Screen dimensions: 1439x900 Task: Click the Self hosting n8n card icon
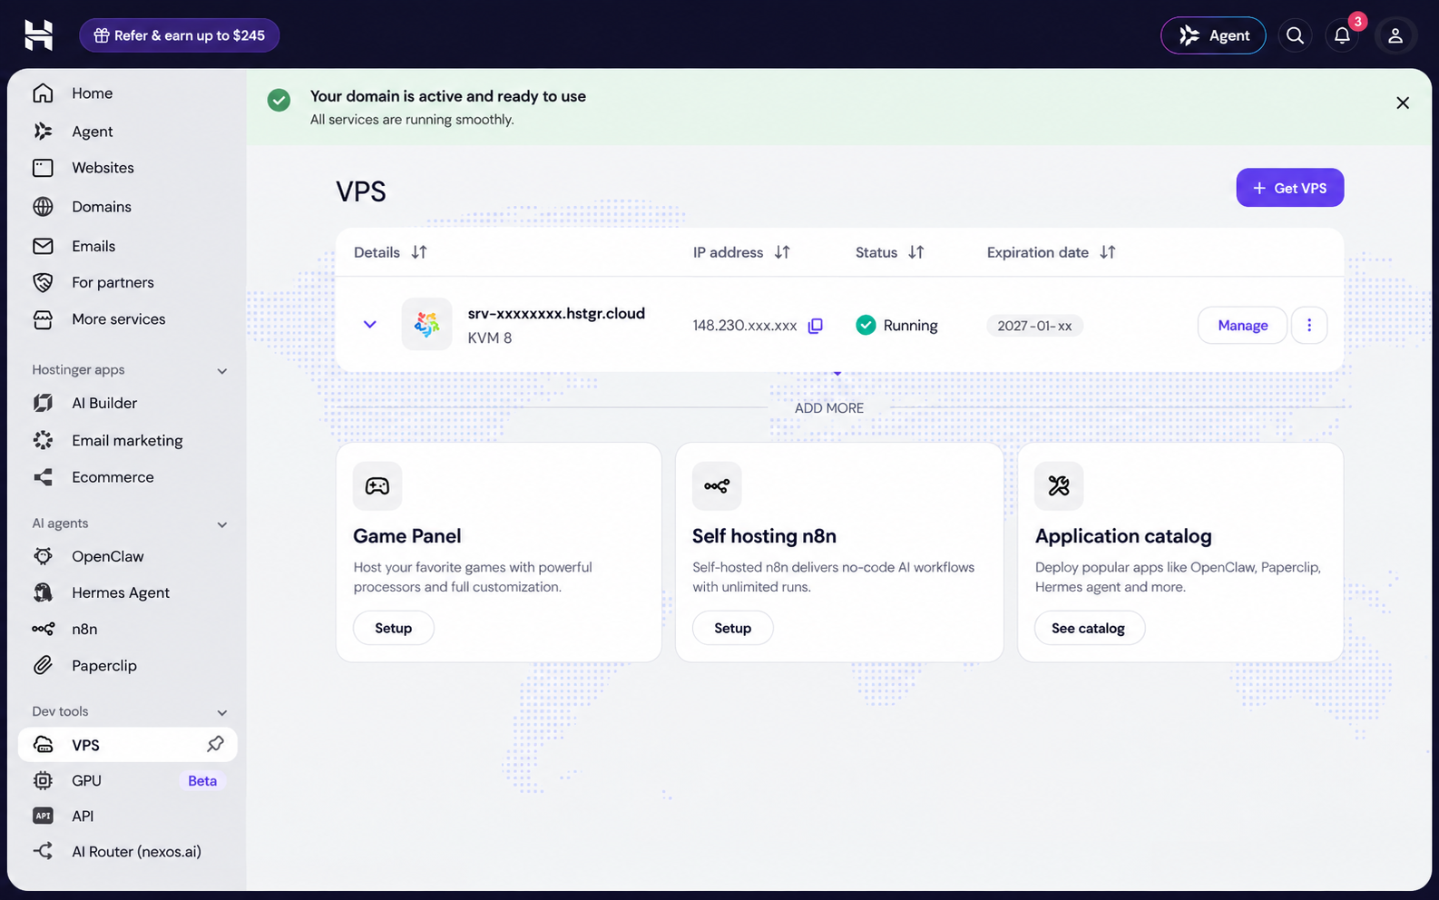pos(717,486)
